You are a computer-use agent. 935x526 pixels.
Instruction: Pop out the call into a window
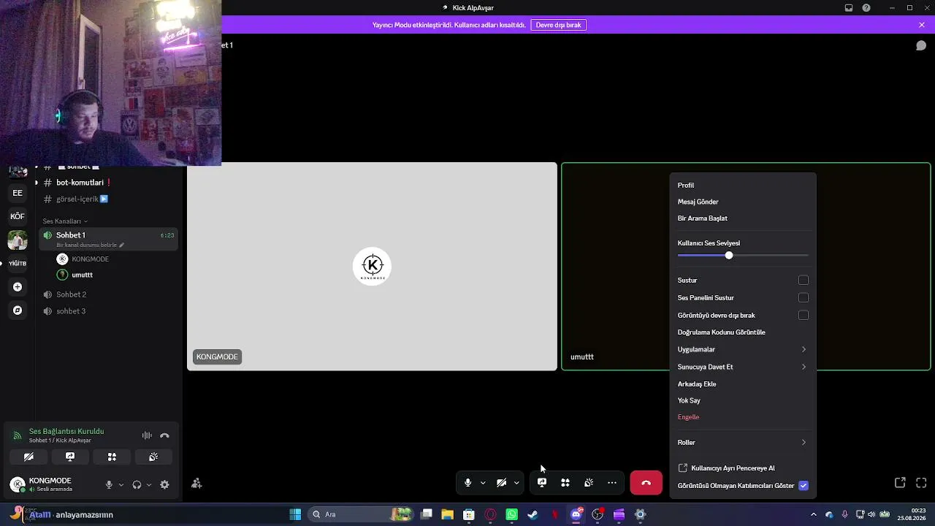(x=900, y=483)
